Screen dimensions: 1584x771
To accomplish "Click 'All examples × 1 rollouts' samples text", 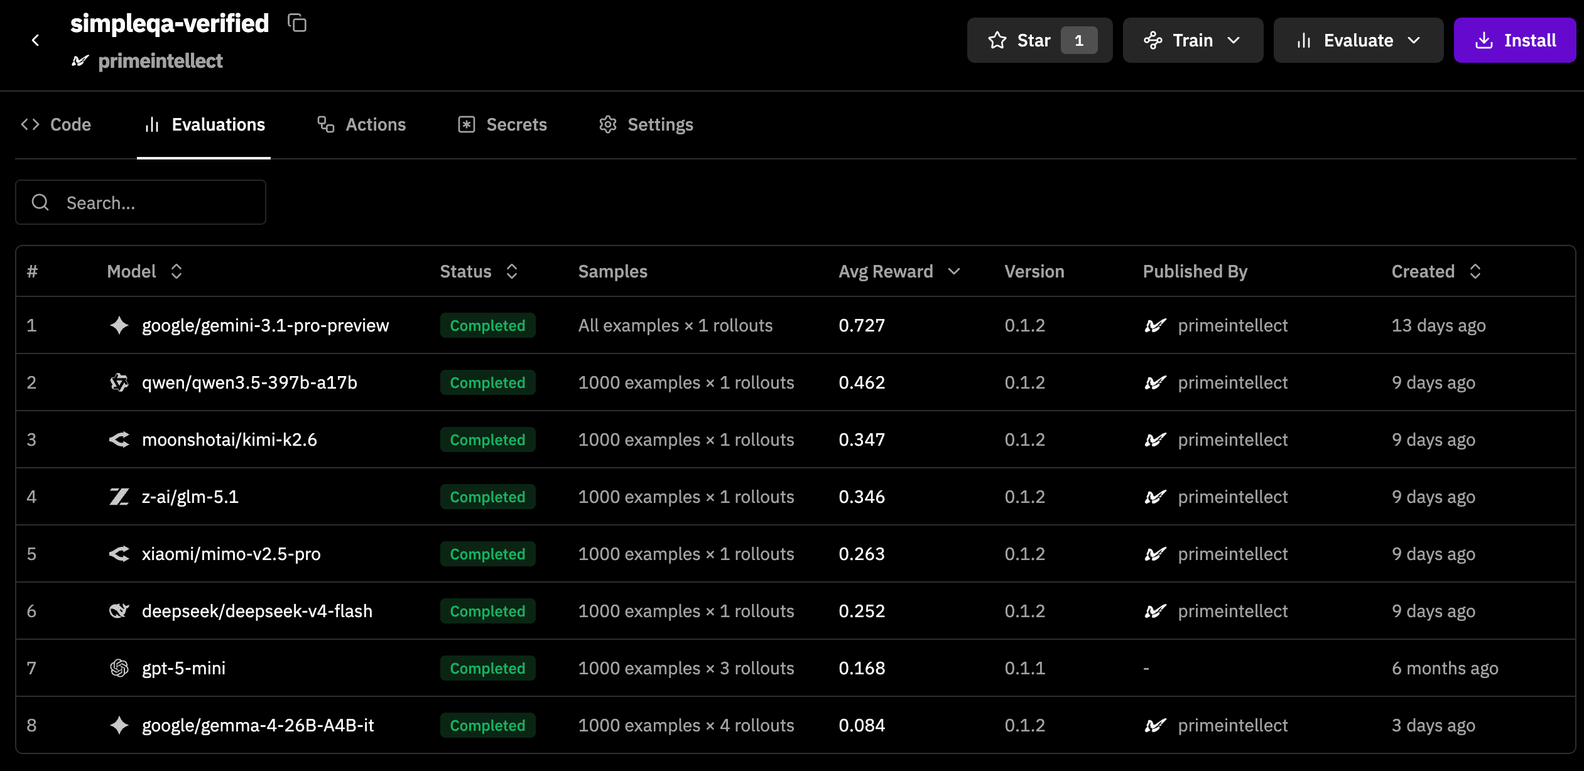I will 675,325.
